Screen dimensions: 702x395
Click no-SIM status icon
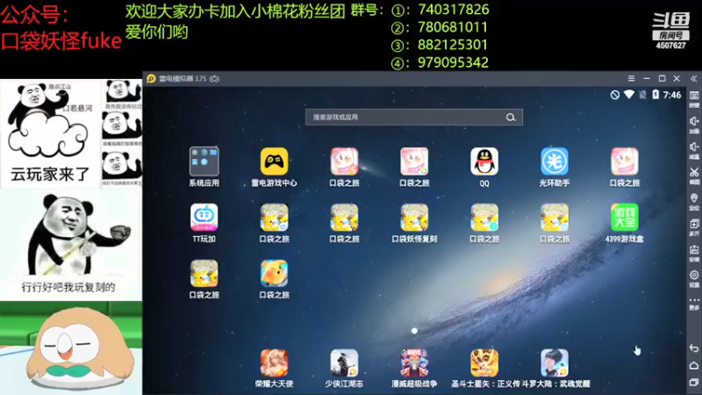point(642,95)
